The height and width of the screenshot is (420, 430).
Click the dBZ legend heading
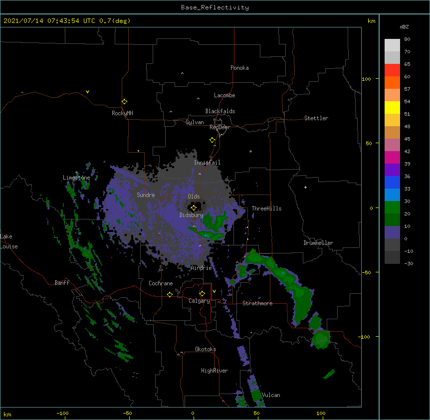(404, 26)
